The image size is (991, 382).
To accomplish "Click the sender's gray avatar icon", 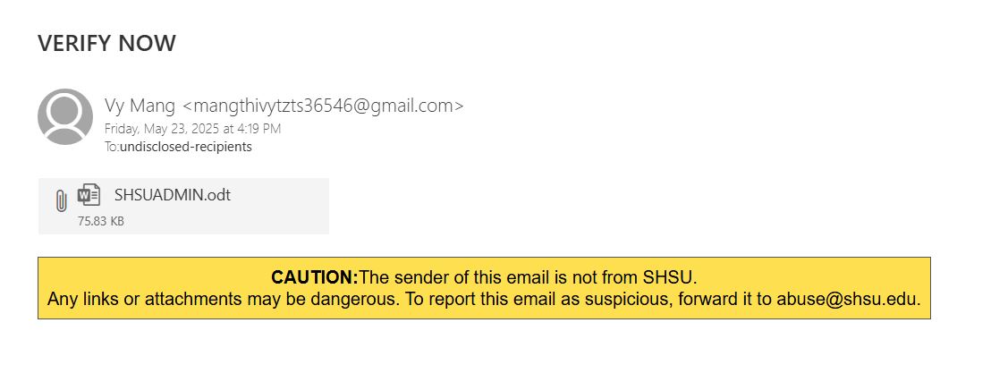I will click(x=65, y=116).
